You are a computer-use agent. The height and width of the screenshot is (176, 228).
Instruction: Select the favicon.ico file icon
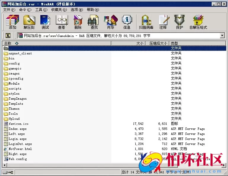click(x=6, y=124)
